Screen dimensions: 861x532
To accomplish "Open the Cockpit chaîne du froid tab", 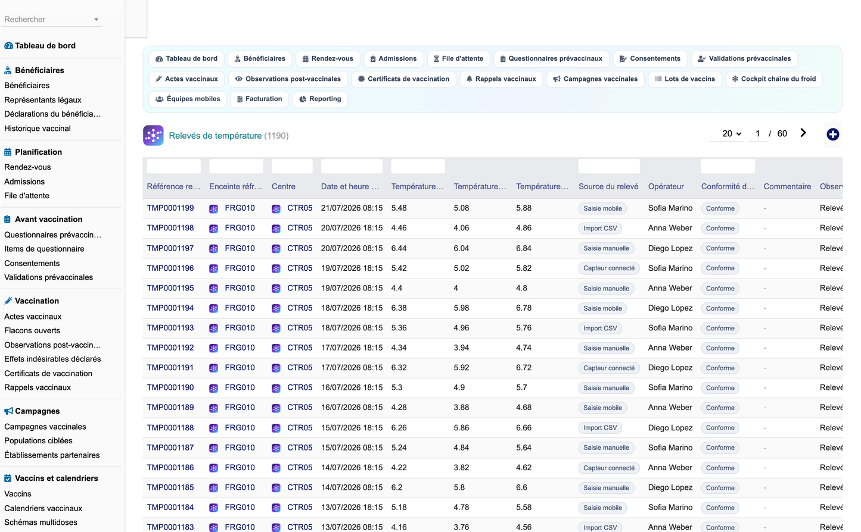I will point(773,79).
